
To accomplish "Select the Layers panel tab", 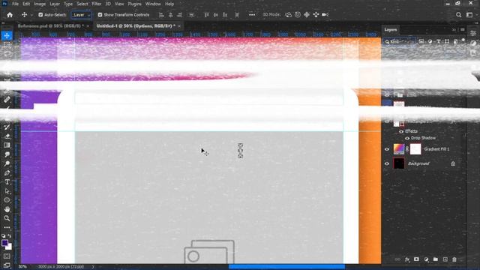I will (391, 30).
